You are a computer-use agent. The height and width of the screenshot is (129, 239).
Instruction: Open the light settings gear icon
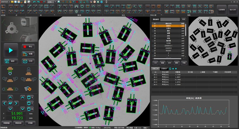[28, 89]
